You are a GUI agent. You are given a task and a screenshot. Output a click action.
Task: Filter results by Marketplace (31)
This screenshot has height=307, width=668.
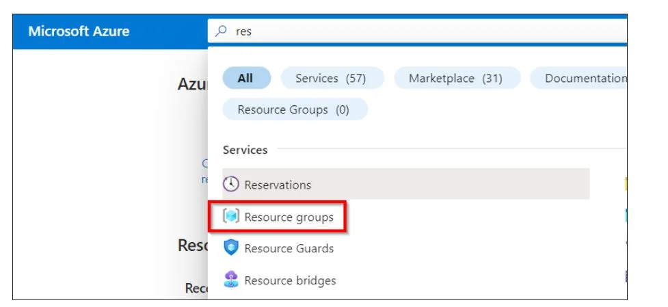click(x=457, y=79)
